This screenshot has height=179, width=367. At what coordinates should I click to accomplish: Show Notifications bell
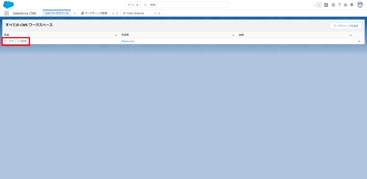click(x=352, y=5)
